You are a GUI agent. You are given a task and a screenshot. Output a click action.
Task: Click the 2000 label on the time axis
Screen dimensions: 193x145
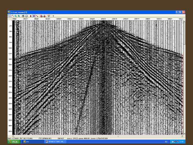click(x=10, y=76)
